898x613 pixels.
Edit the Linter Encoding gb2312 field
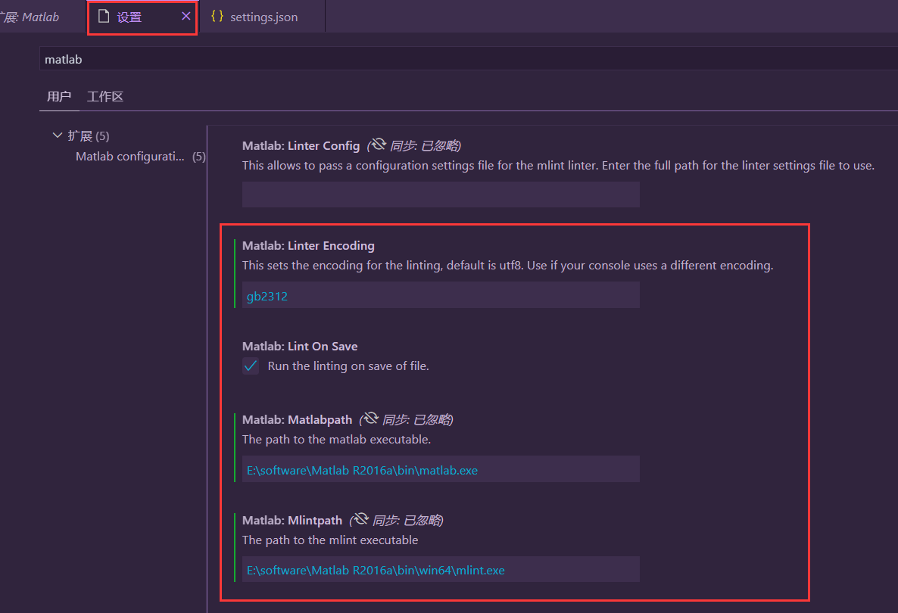(441, 295)
